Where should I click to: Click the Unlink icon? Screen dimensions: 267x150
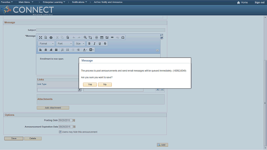point(117,37)
